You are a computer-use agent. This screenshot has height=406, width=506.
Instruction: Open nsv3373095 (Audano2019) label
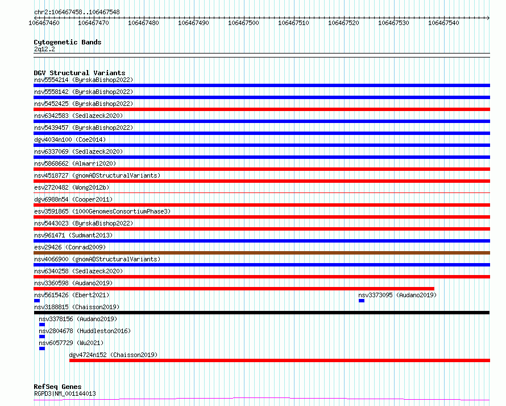pyautogui.click(x=397, y=295)
